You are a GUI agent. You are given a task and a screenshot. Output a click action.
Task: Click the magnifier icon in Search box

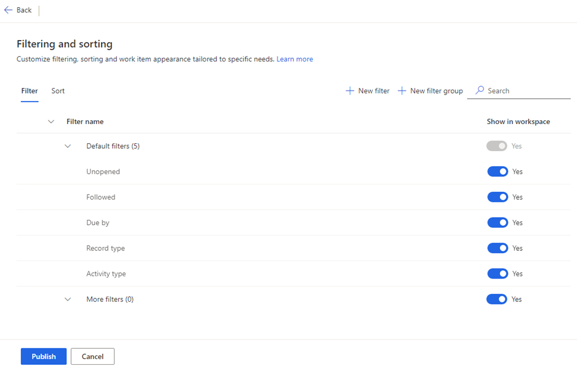coord(480,90)
